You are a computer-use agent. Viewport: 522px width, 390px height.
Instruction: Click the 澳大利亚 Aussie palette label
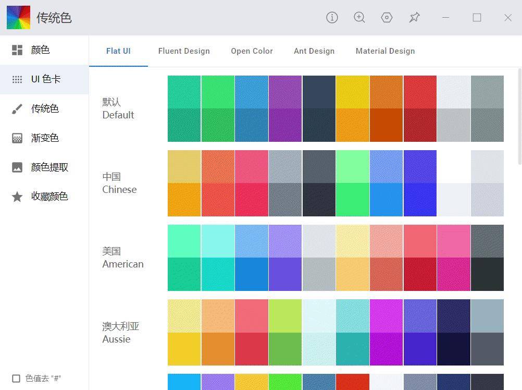120,332
